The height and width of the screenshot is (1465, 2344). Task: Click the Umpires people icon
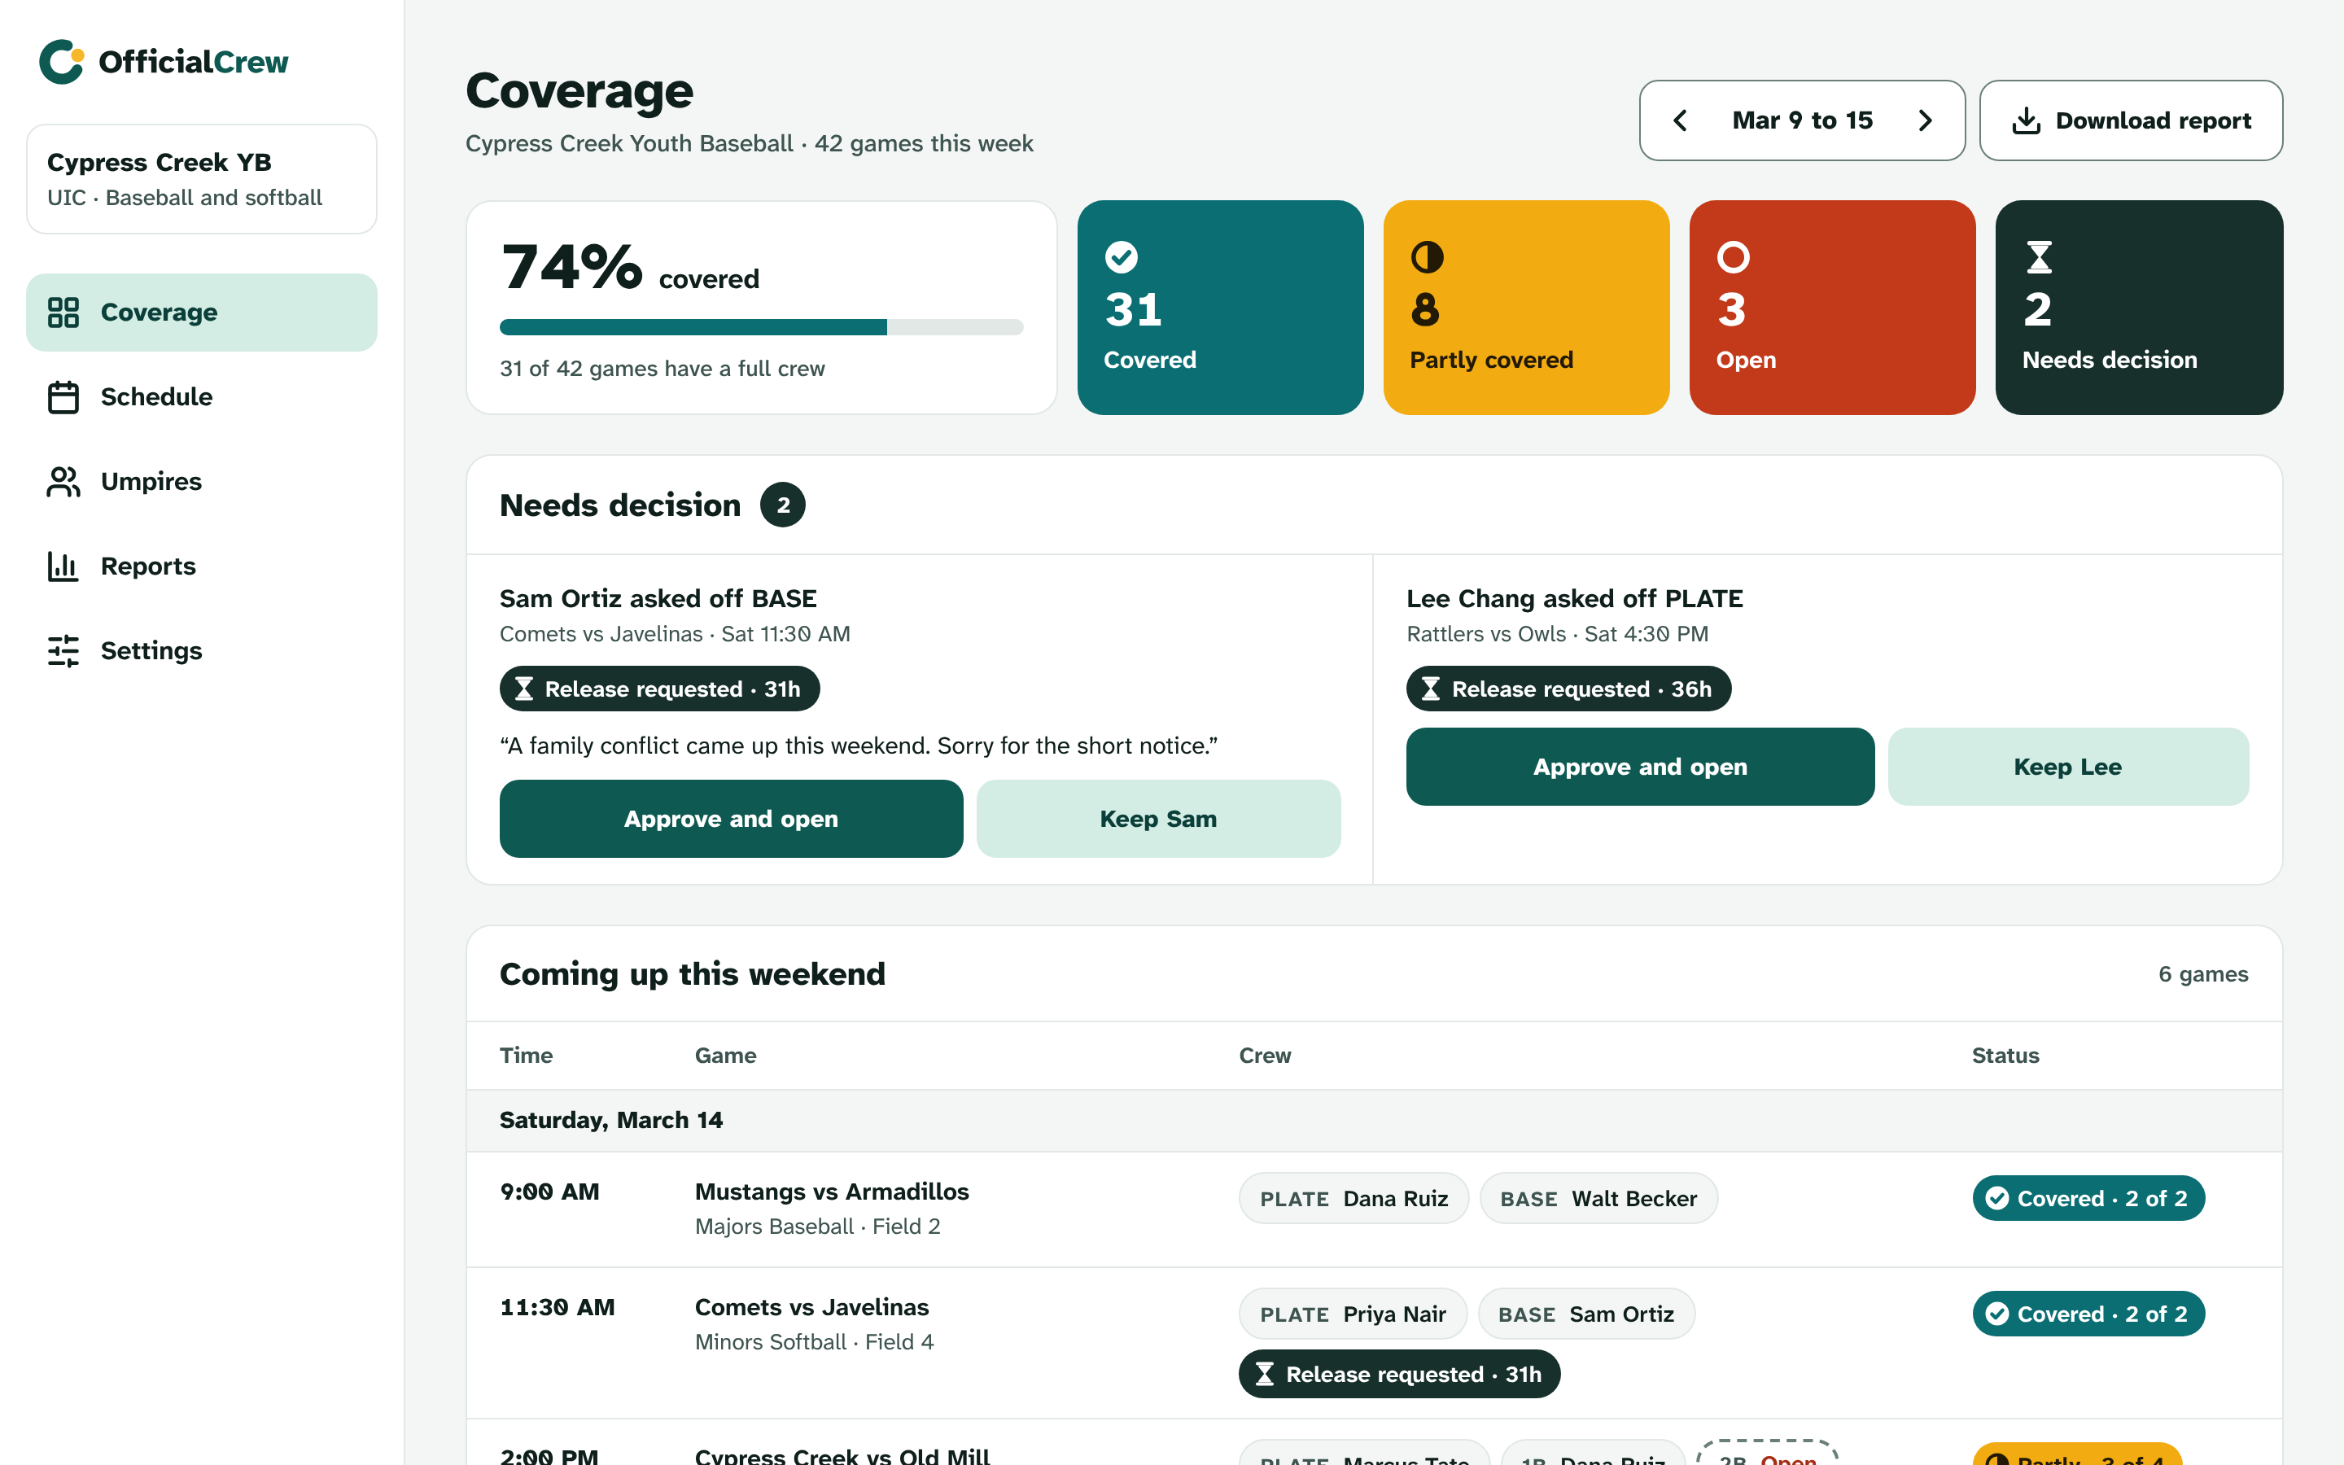coord(63,482)
